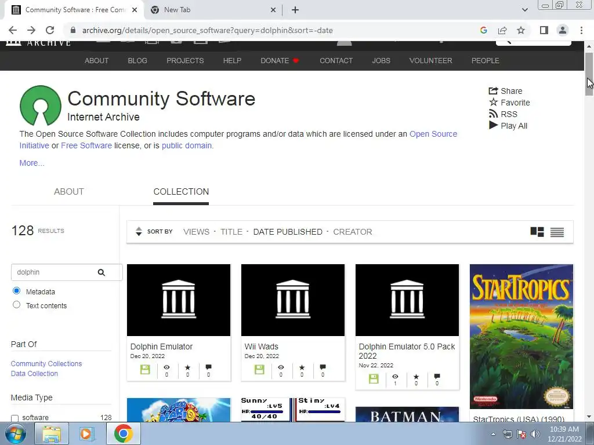The image size is (594, 445).
Task: Toggle sort direction arrows next to SORT BY
Action: coord(139,231)
